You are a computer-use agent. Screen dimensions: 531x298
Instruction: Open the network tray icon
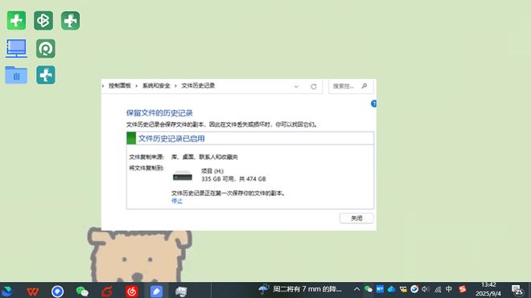coord(438,289)
